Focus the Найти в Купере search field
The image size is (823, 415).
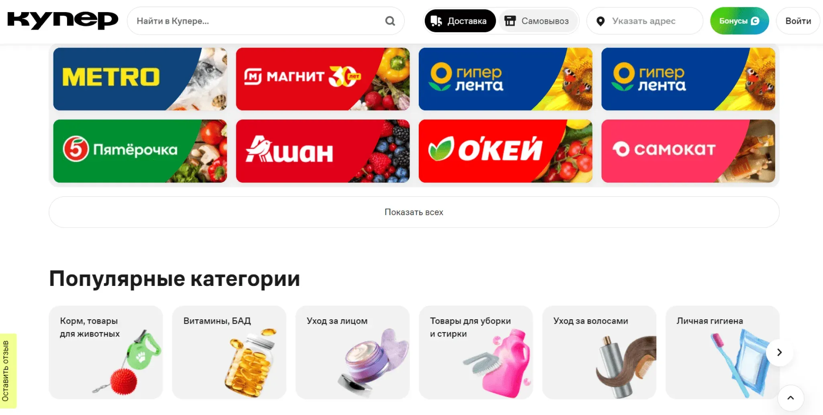tap(257, 21)
